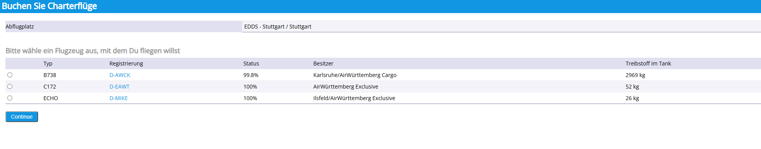The width and height of the screenshot is (761, 149).
Task: Open the D-MIKE registration link
Action: pyautogui.click(x=119, y=98)
